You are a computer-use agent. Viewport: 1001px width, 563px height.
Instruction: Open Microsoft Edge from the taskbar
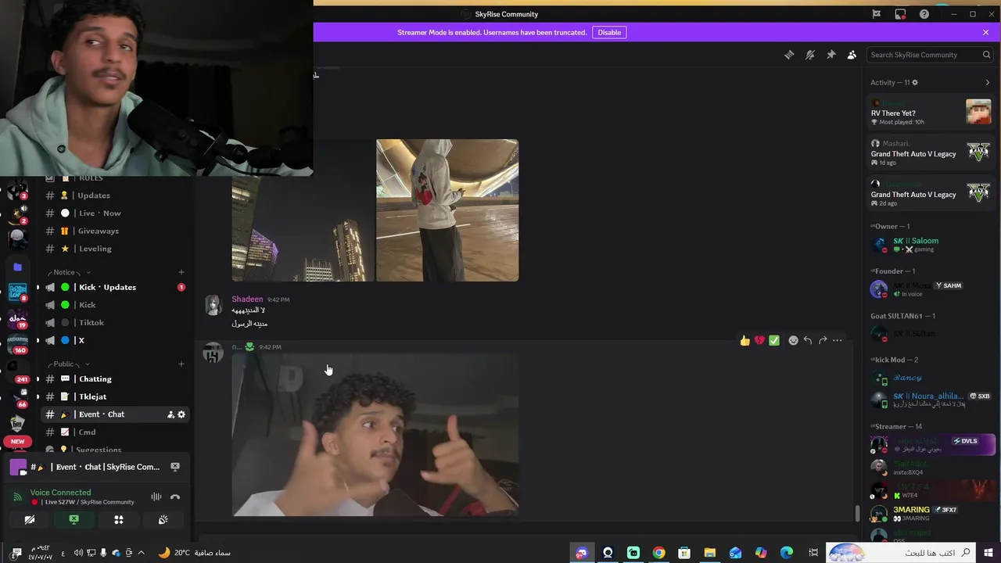787,553
